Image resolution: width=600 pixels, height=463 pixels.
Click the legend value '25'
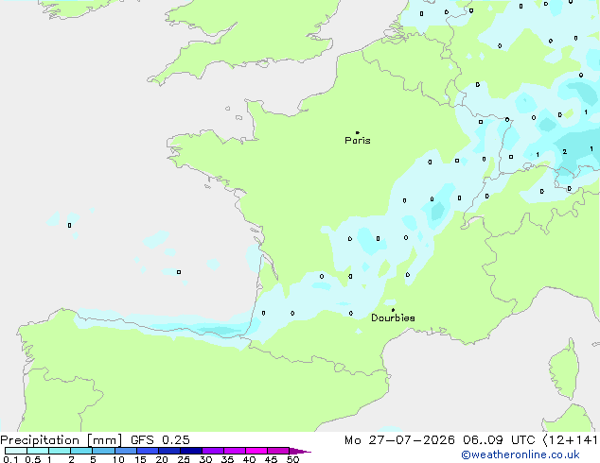[184, 459]
